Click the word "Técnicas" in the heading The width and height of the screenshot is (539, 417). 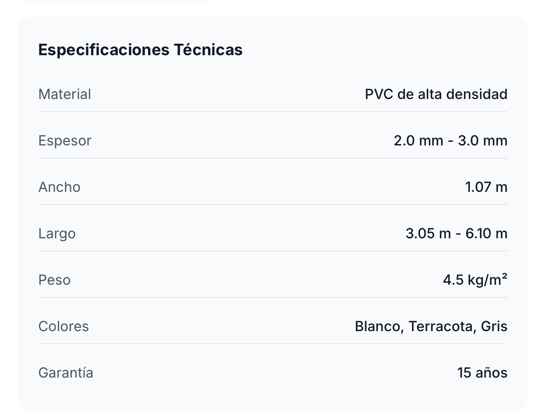[208, 50]
